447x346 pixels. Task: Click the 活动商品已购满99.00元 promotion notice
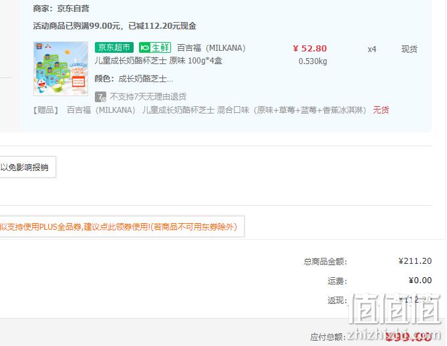[x=115, y=26]
